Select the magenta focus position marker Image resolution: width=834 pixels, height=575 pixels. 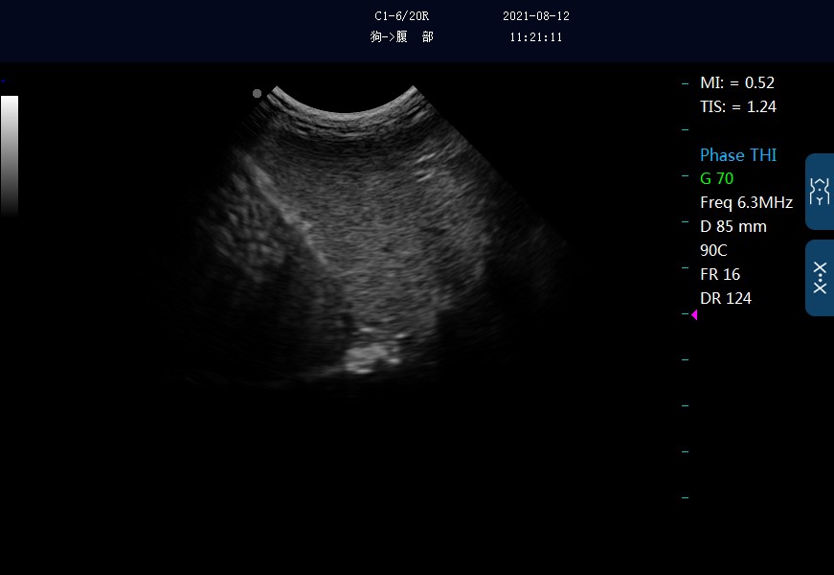point(694,314)
